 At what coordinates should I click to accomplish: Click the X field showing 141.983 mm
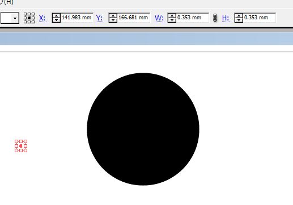(77, 18)
